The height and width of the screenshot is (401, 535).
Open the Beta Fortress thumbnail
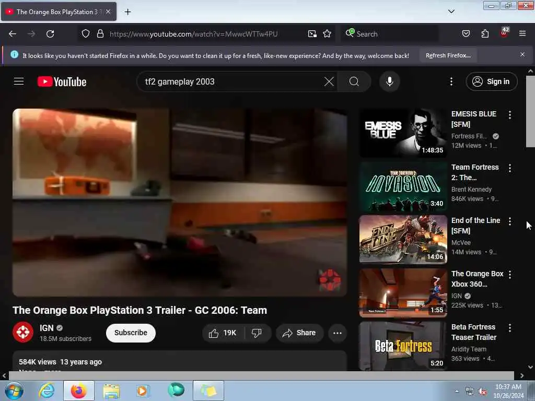[x=403, y=346]
